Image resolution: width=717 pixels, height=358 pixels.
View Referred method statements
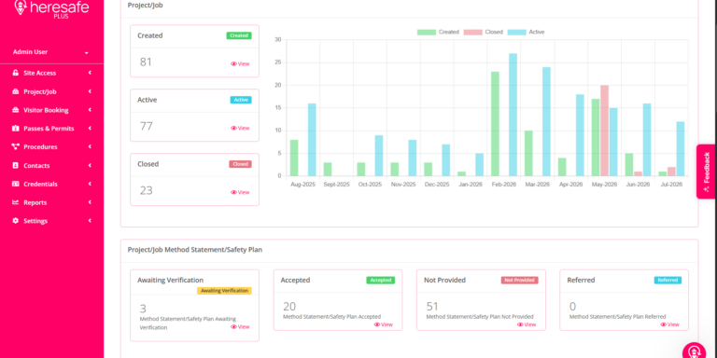669,324
